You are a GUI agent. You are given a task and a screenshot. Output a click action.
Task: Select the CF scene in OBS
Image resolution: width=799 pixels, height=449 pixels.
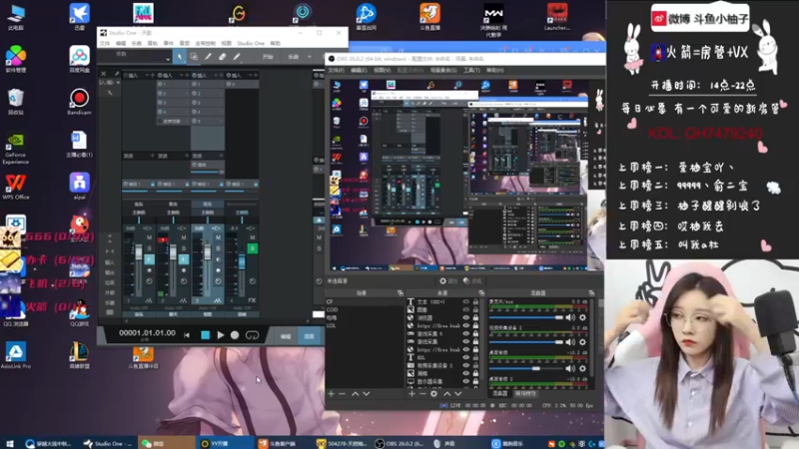click(x=330, y=302)
